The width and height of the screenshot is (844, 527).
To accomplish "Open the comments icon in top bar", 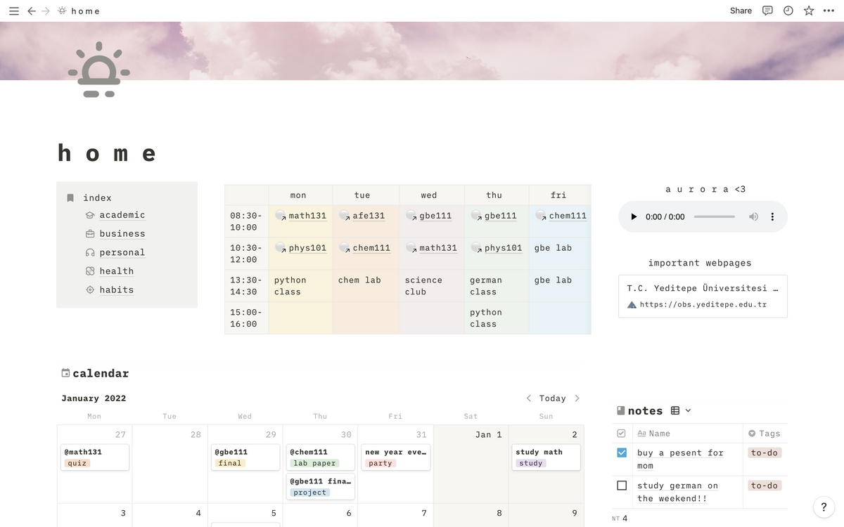I will (x=767, y=11).
